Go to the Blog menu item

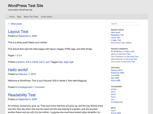19,17
